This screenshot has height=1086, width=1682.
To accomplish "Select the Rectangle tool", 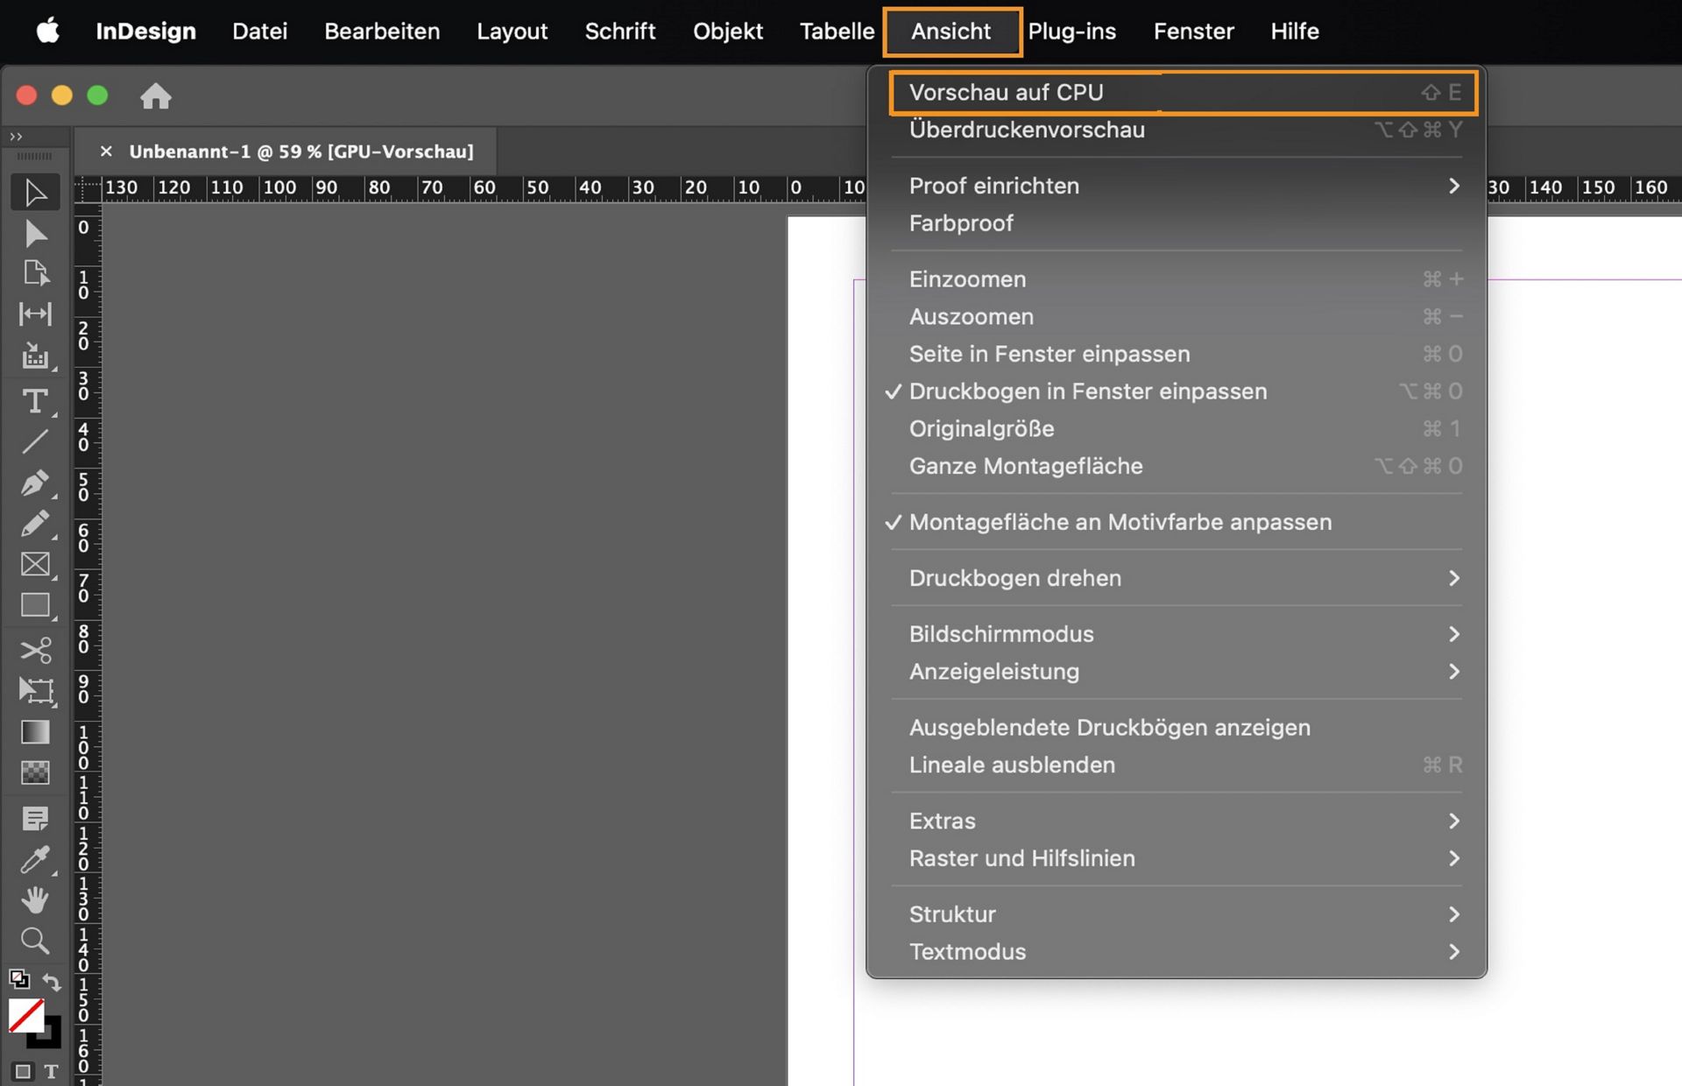I will [x=35, y=605].
